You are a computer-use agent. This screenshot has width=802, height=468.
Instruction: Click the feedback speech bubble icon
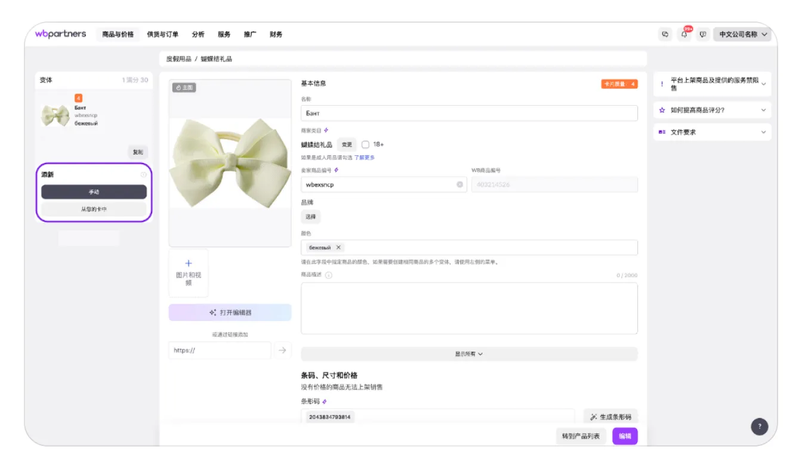click(703, 35)
